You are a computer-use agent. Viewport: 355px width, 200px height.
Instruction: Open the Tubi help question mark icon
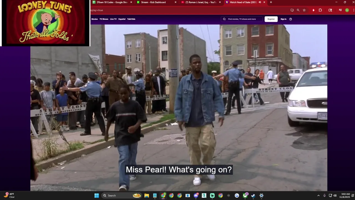[x=291, y=19]
